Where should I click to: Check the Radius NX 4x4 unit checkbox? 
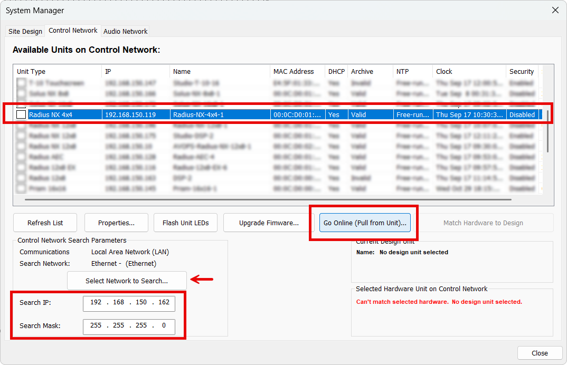(21, 114)
